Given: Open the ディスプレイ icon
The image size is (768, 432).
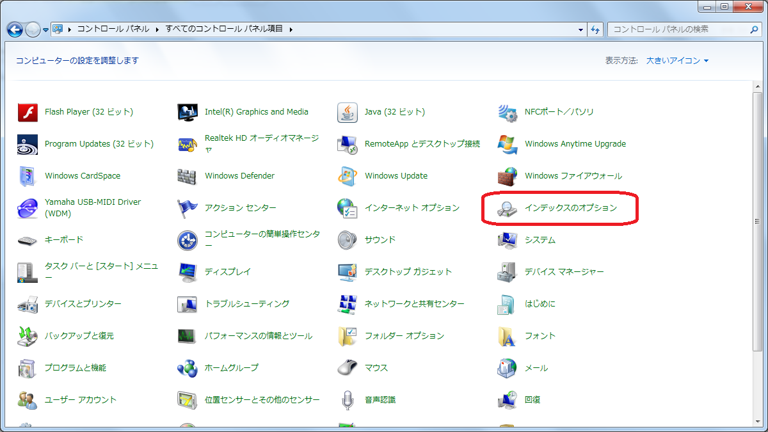Looking at the screenshot, I should pos(188,272).
